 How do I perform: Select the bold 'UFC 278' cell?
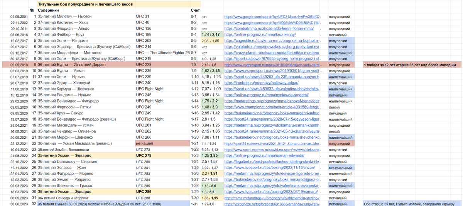[162, 155]
